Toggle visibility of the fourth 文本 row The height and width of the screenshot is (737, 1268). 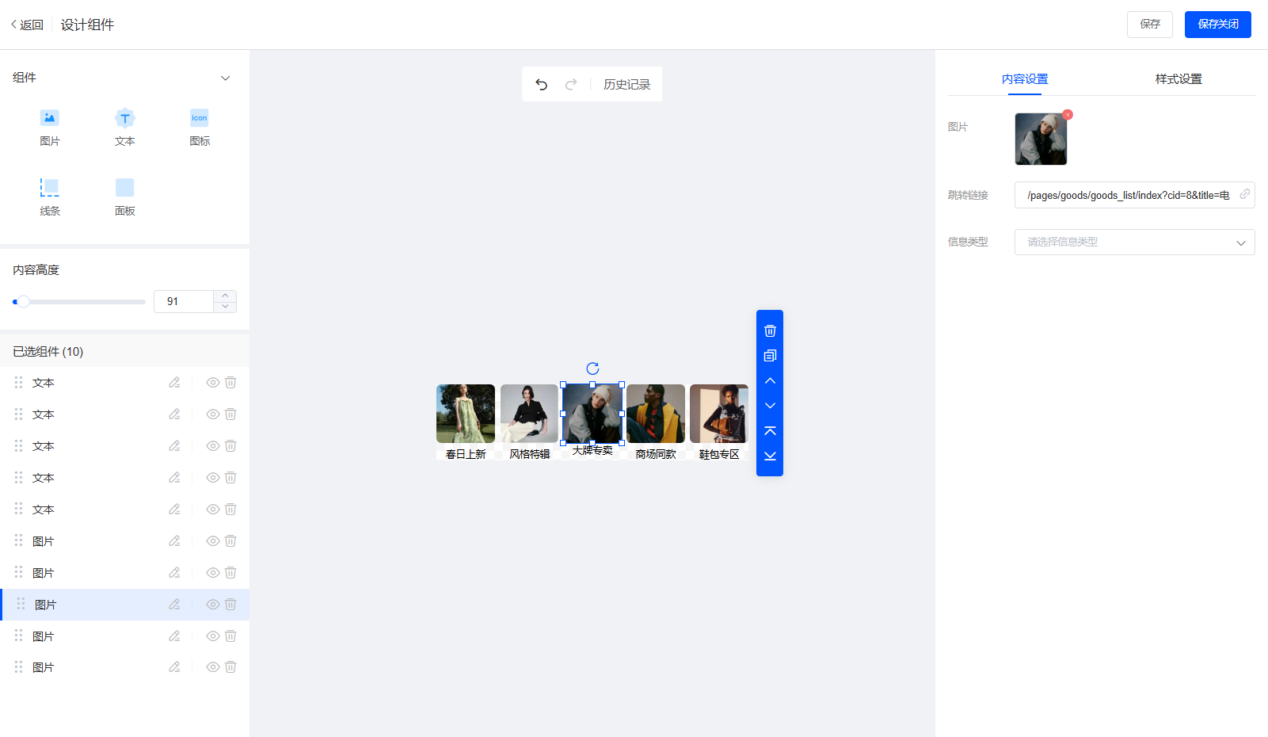pyautogui.click(x=213, y=478)
